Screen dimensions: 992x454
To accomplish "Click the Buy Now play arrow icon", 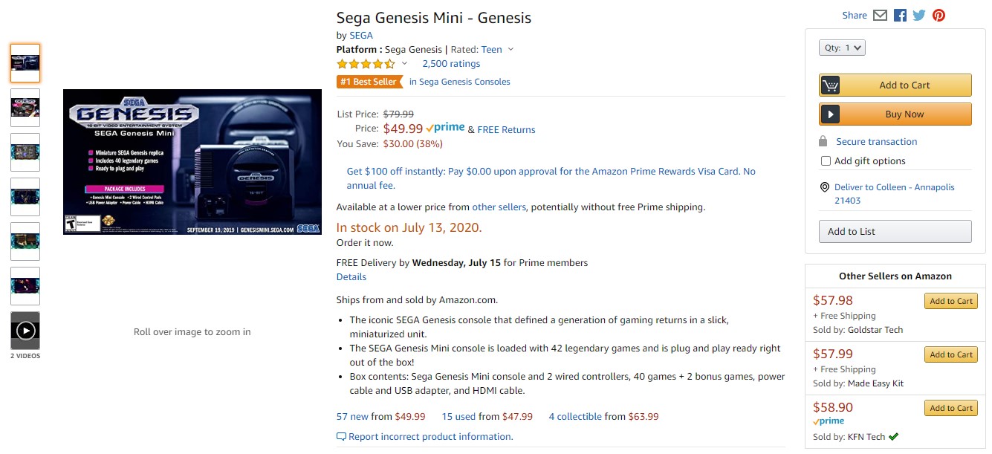I will coord(830,114).
